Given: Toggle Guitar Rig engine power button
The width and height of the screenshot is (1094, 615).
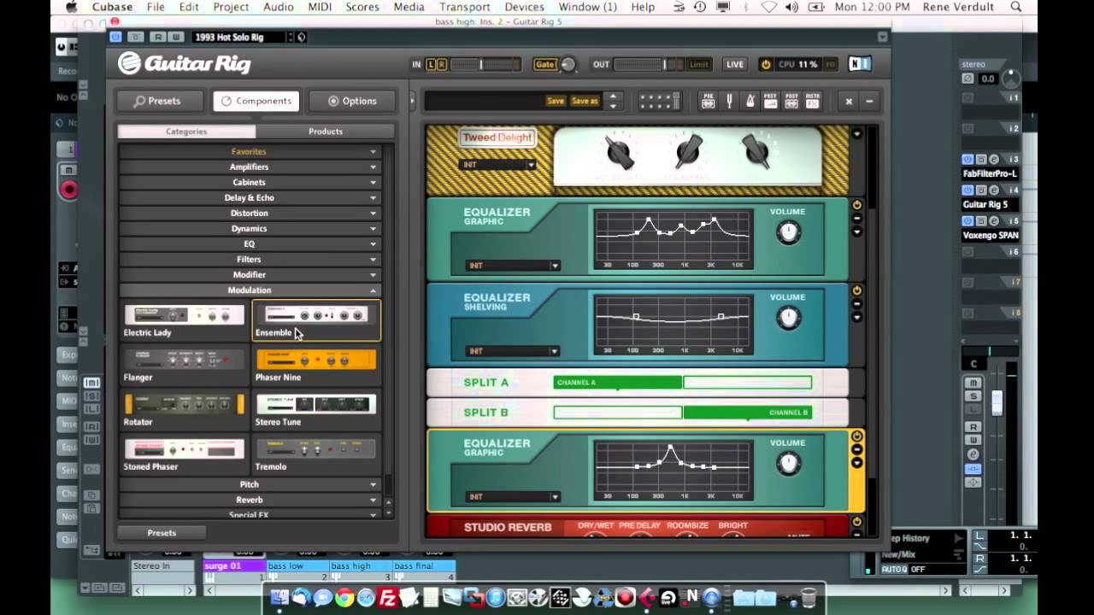Looking at the screenshot, I should click(766, 64).
